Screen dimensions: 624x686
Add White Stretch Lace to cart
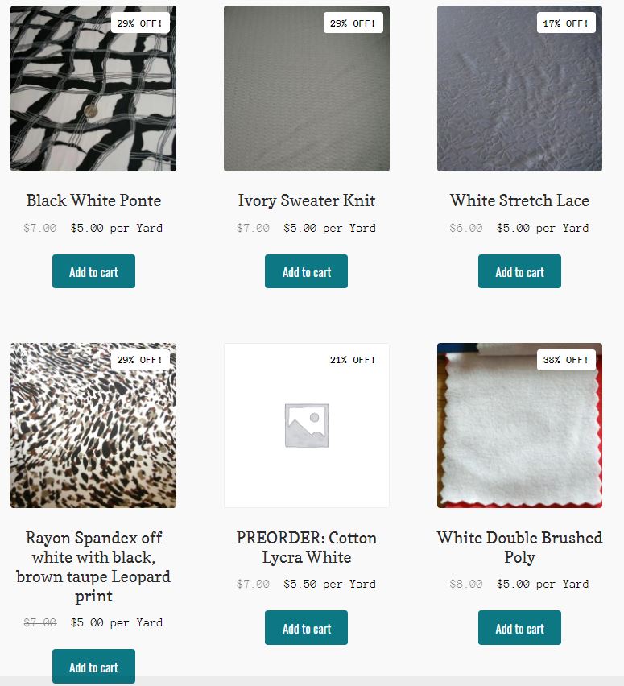519,271
